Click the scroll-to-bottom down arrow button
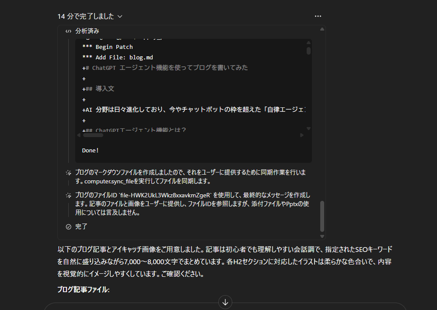Viewport: 437px width, 310px height. (225, 302)
